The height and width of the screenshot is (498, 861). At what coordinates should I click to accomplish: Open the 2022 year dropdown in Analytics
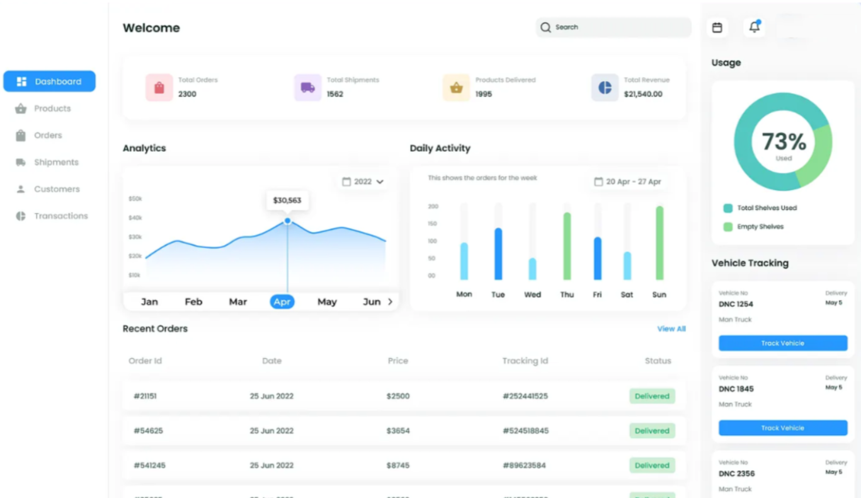[x=362, y=182]
